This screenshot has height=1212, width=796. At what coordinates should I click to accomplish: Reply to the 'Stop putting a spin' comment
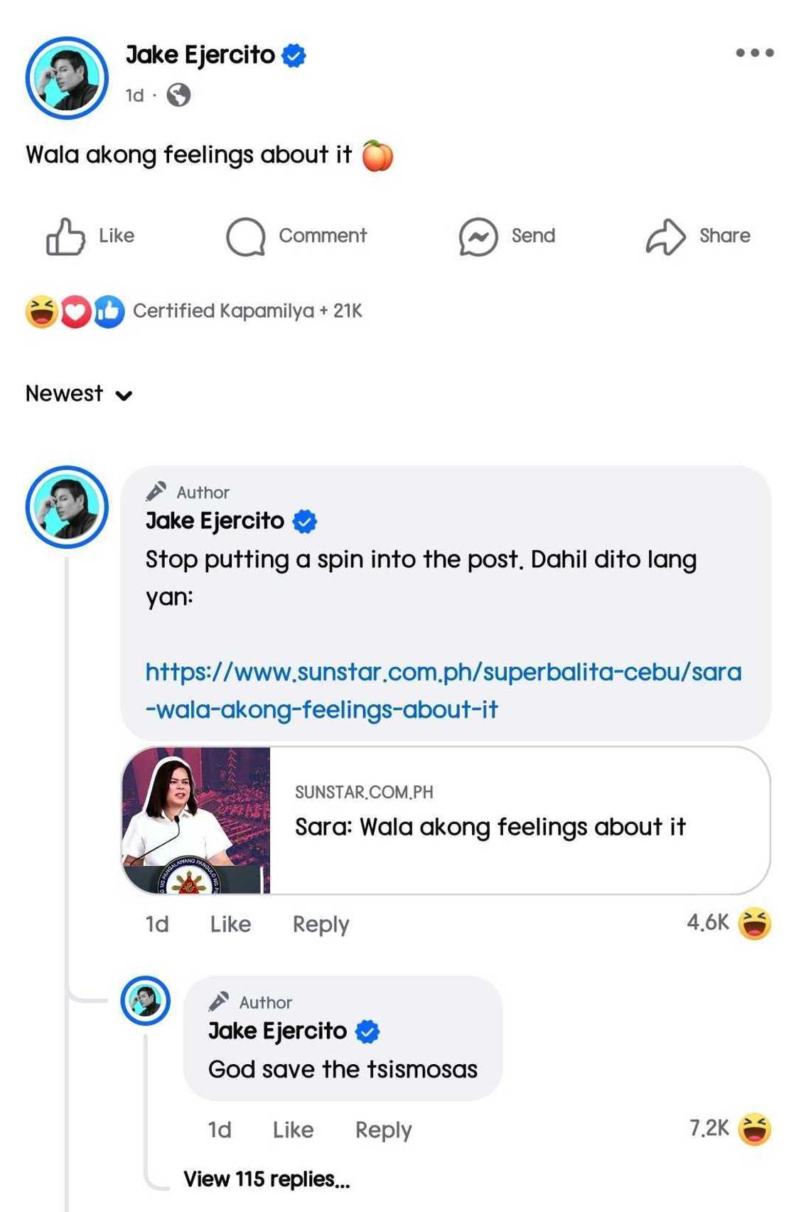coord(321,924)
